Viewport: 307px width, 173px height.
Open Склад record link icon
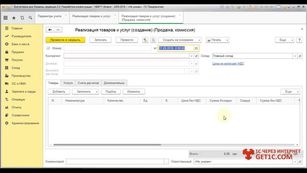[300, 56]
